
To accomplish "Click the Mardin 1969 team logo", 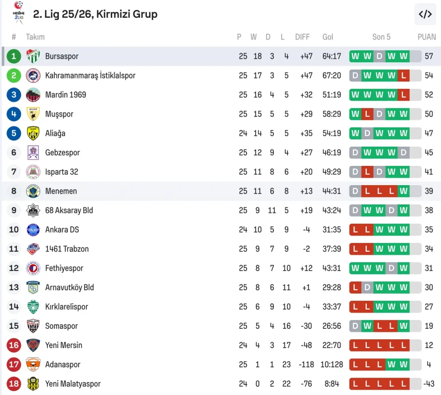I will point(33,95).
